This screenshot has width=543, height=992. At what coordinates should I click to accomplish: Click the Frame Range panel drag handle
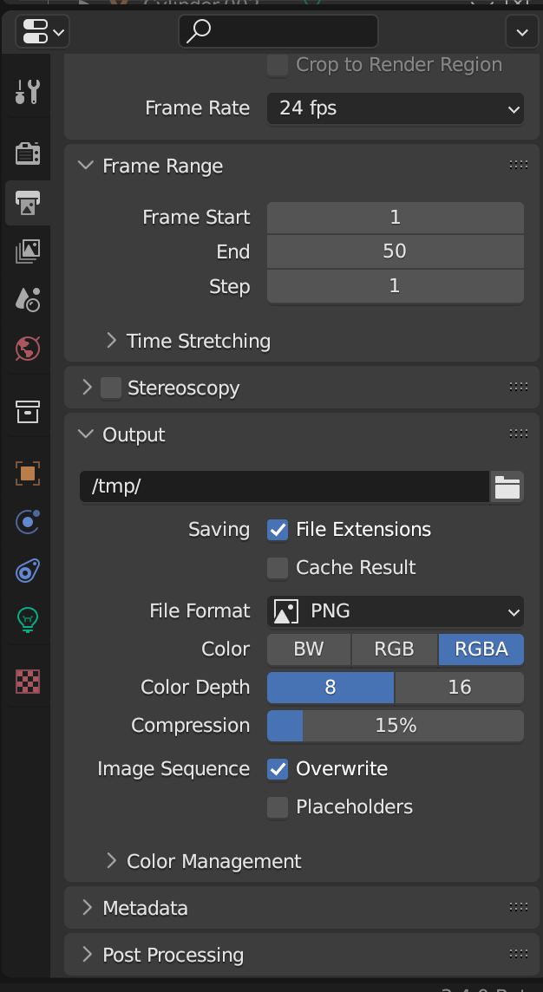pyautogui.click(x=519, y=165)
